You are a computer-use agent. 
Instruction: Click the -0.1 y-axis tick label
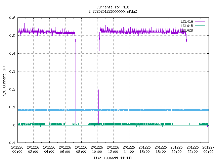(x=11, y=143)
